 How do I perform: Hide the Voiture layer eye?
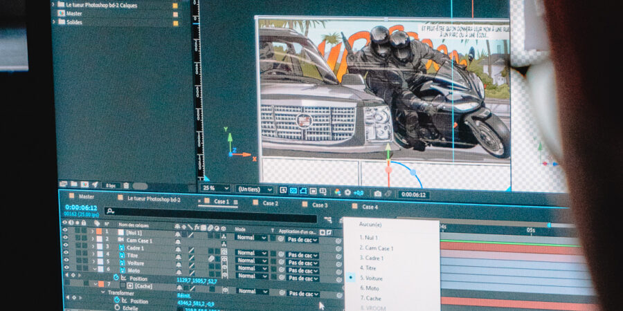point(65,261)
